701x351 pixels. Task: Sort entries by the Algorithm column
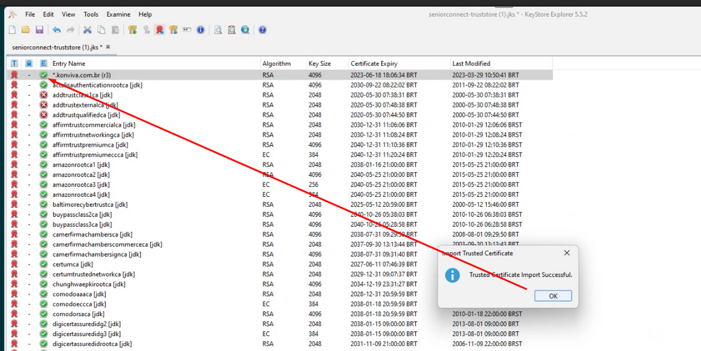(284, 63)
